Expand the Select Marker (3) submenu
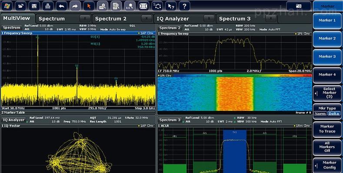This screenshot has height=173, width=343. (x=327, y=93)
